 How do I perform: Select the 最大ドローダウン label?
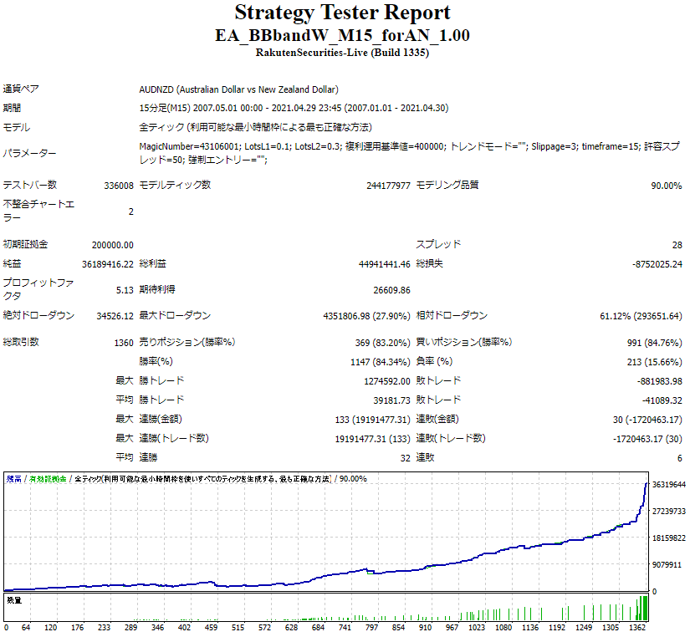175,315
